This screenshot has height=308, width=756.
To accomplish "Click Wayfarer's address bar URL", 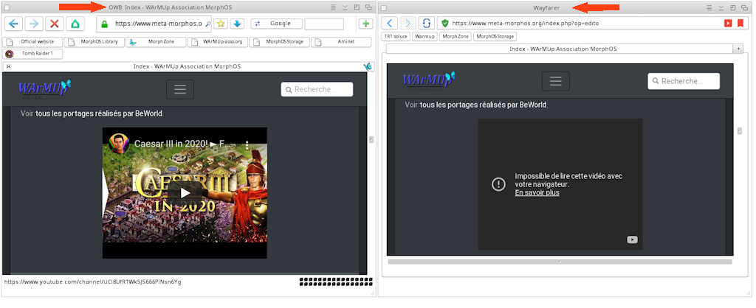I will (526, 23).
